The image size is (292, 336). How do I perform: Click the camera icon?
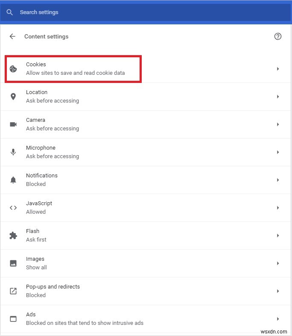pos(13,124)
